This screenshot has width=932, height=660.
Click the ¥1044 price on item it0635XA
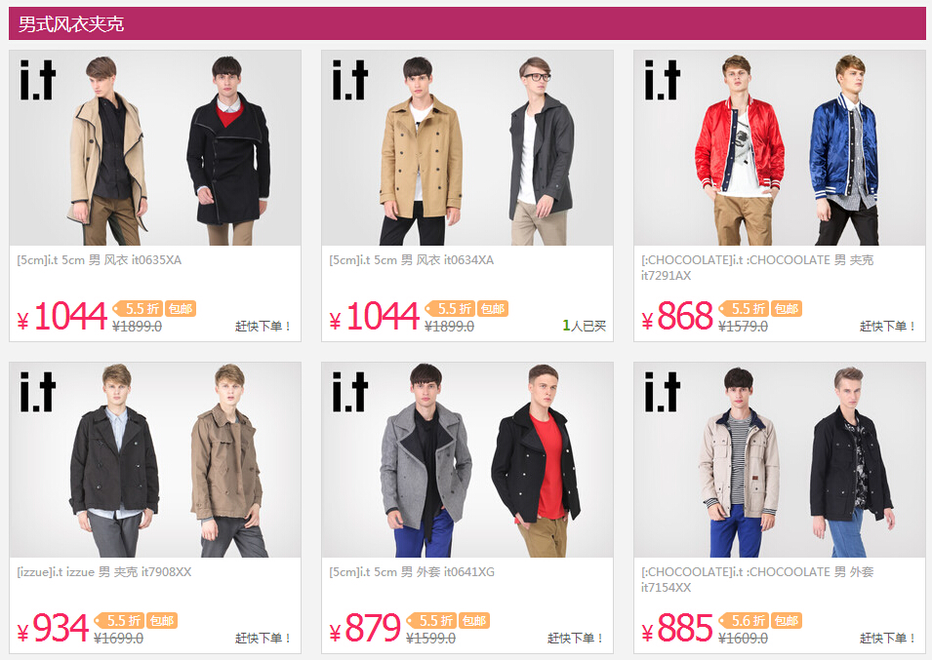[62, 316]
